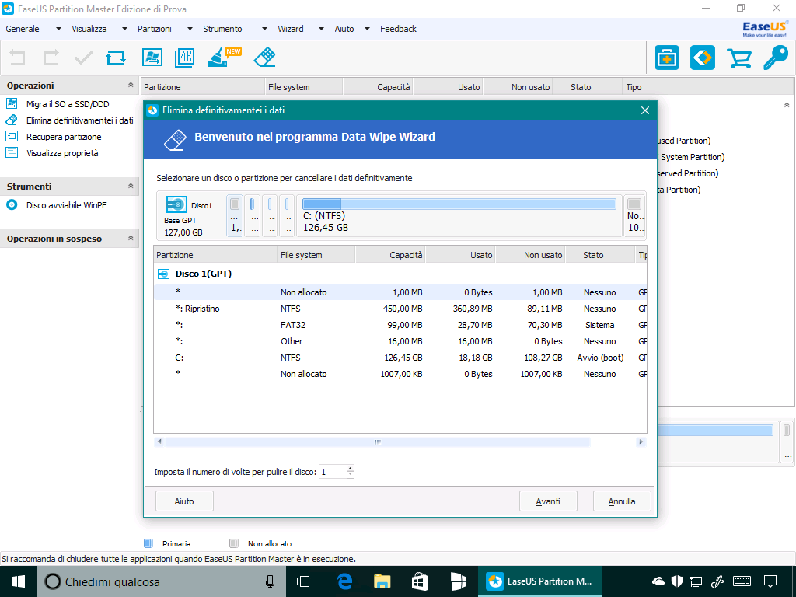Image resolution: width=796 pixels, height=597 pixels.
Task: Select Migra il SO a SSD/DDD
Action: (68, 104)
